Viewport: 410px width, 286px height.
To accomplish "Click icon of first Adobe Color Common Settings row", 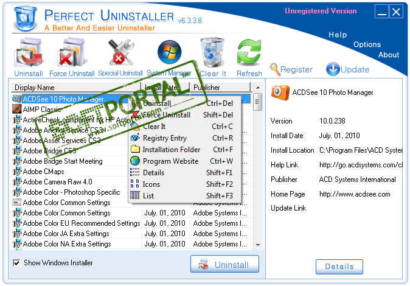I will pos(17,202).
